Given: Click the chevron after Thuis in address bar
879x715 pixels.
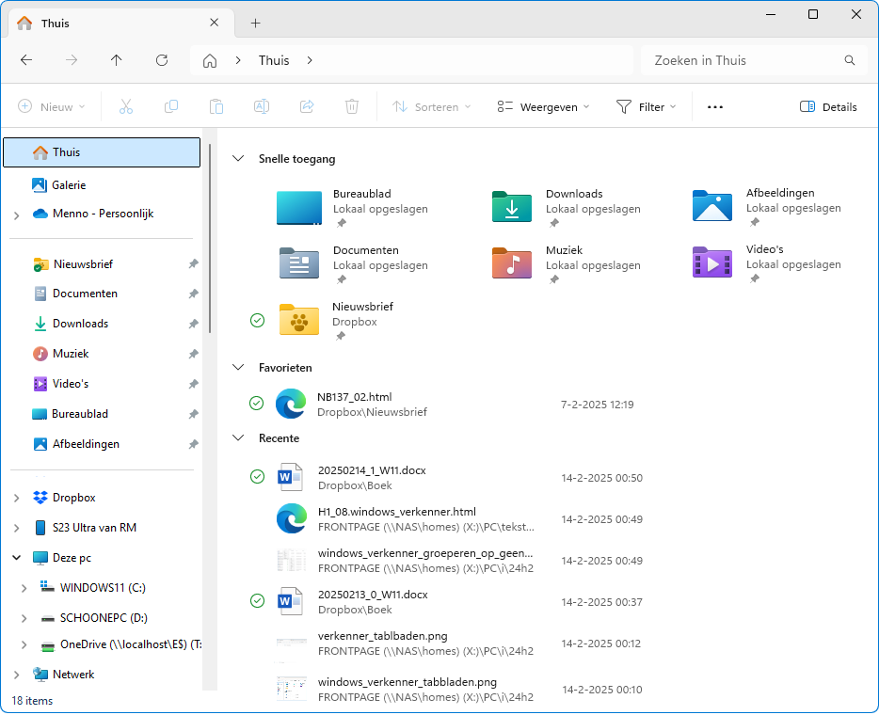Looking at the screenshot, I should click(x=310, y=60).
